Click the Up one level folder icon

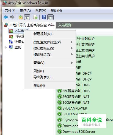click(21, 17)
